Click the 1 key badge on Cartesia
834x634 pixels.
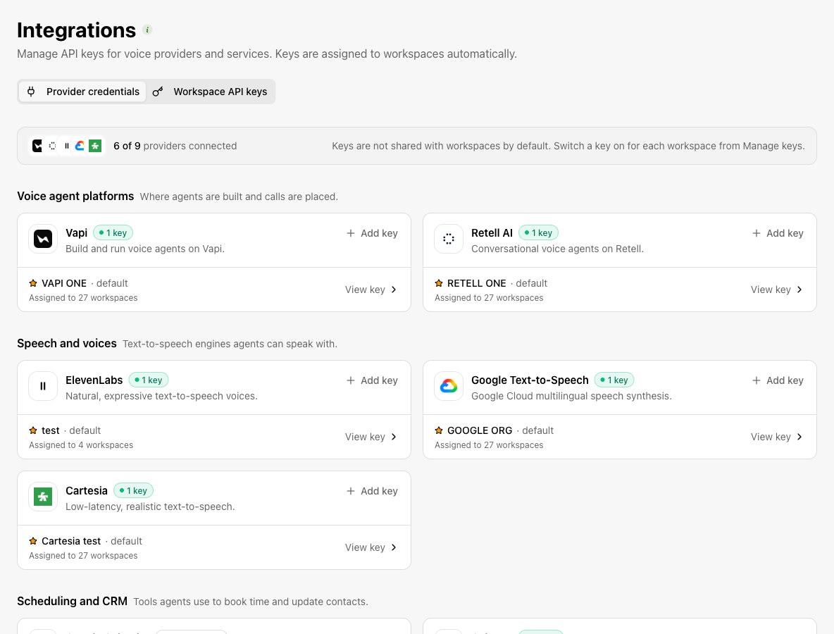pyautogui.click(x=134, y=490)
